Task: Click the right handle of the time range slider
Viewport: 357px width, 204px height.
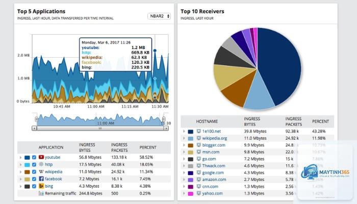Action: pyautogui.click(x=164, y=119)
